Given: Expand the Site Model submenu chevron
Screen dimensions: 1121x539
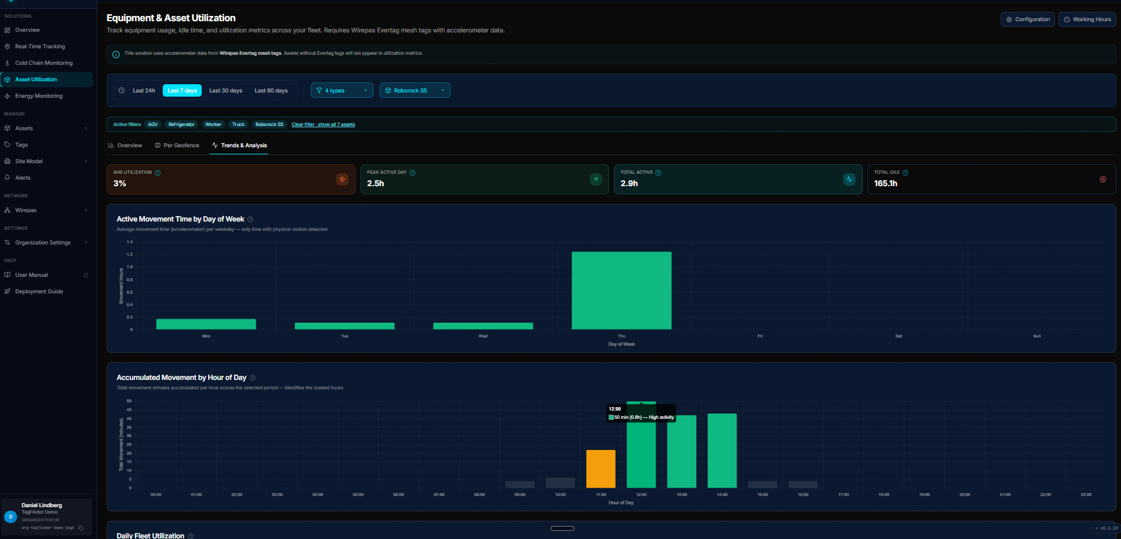Looking at the screenshot, I should pos(86,161).
